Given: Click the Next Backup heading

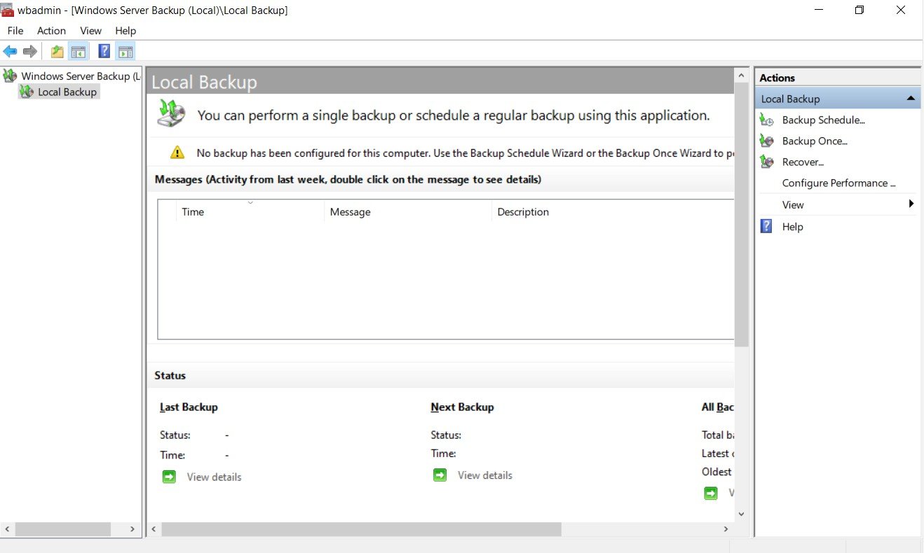Looking at the screenshot, I should click(x=462, y=407).
